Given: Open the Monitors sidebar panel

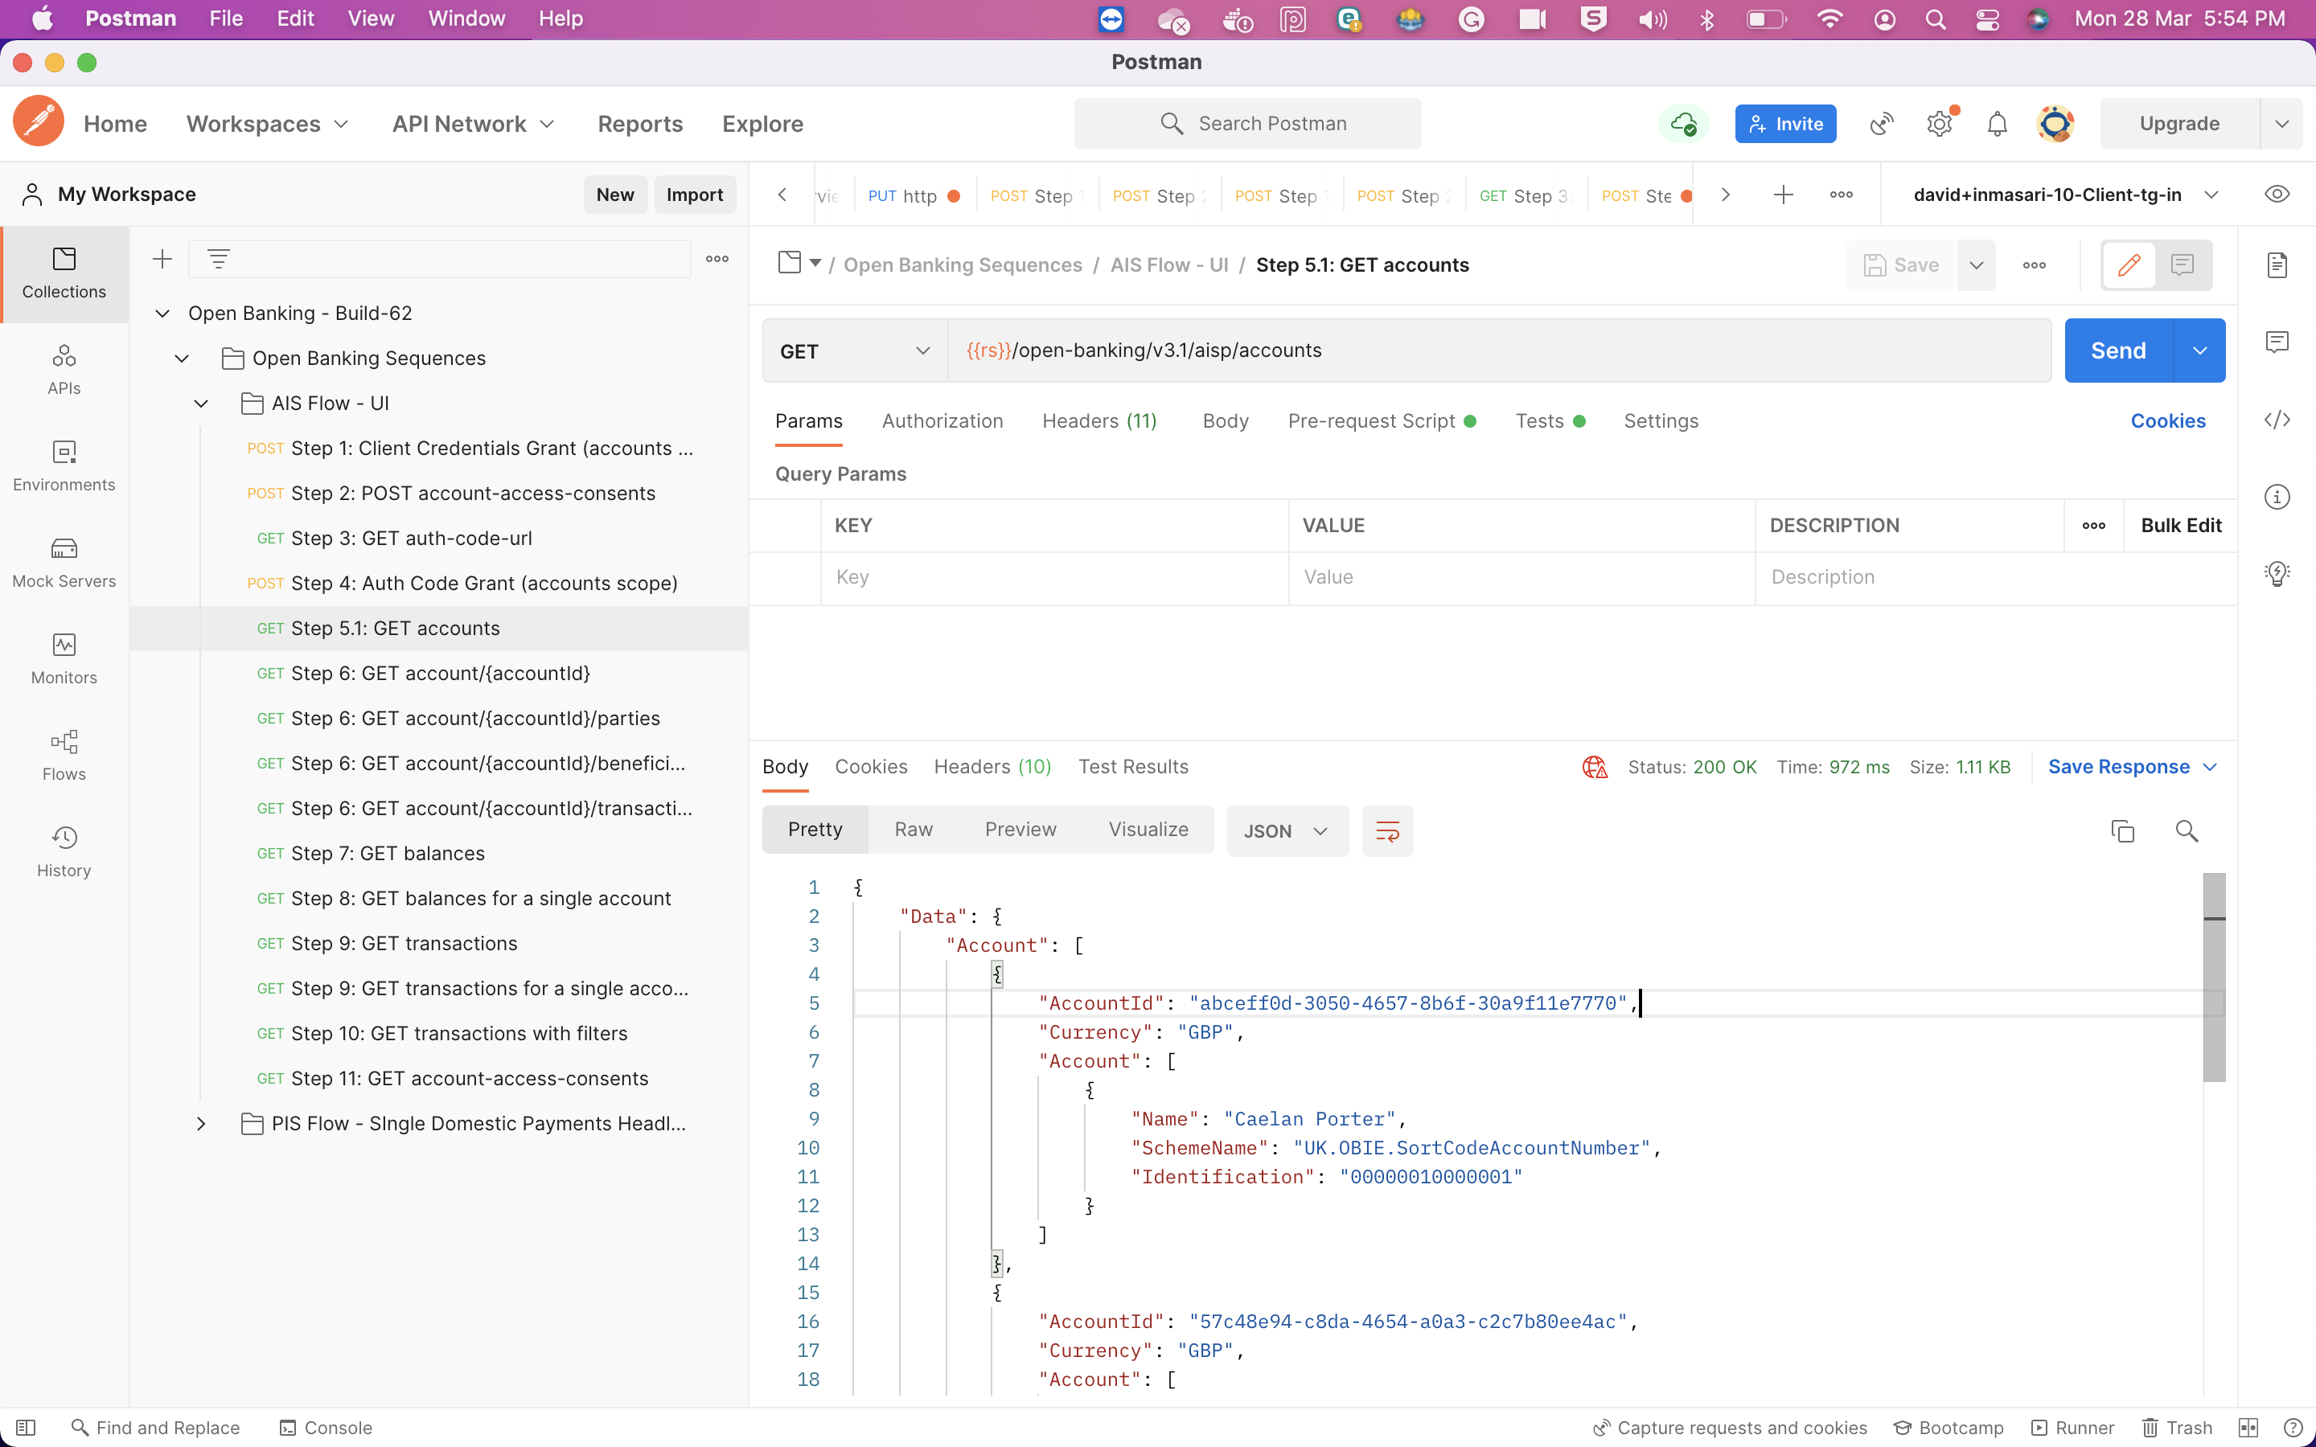Looking at the screenshot, I should (64, 659).
